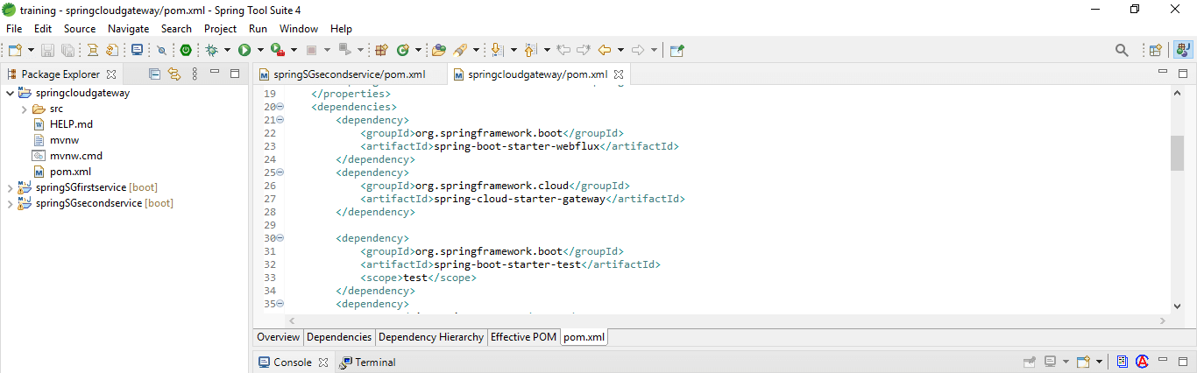Open the Project menu
The height and width of the screenshot is (373, 1197).
pos(220,29)
